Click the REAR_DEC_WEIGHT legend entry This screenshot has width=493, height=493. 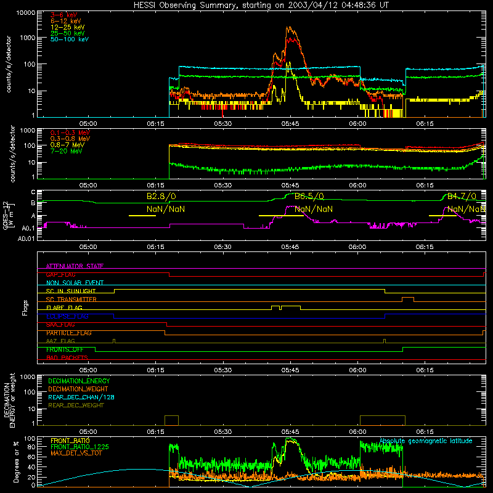coord(76,405)
